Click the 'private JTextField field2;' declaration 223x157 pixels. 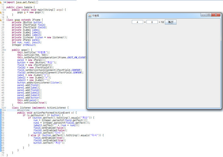[x=29, y=27]
